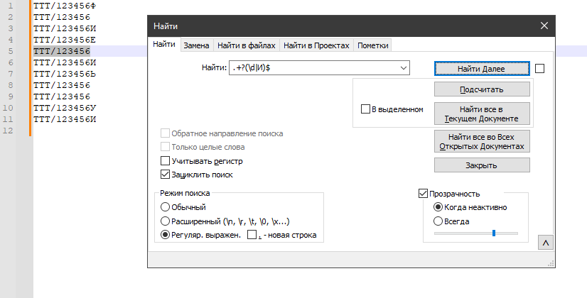Choose the Расширенный search mode radio
The width and height of the screenshot is (587, 298).
point(166,221)
